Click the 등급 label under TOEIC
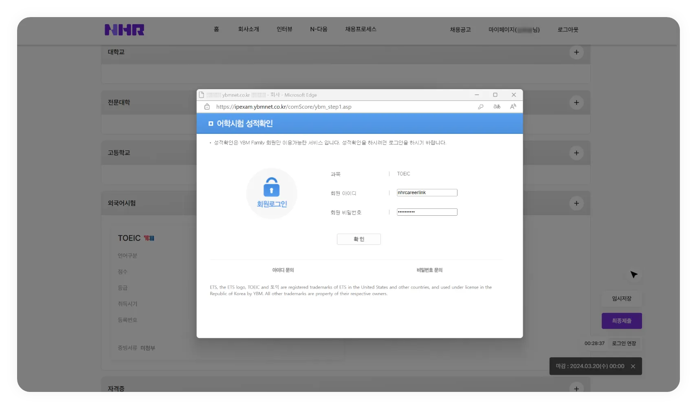The width and height of the screenshot is (697, 409). click(123, 288)
